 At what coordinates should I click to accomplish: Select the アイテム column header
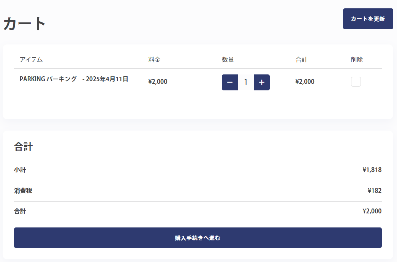coord(31,60)
